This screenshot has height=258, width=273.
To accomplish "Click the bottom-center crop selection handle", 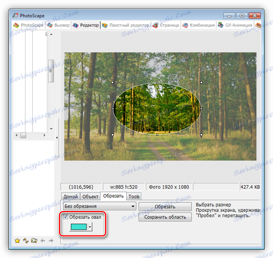I will [157, 134].
